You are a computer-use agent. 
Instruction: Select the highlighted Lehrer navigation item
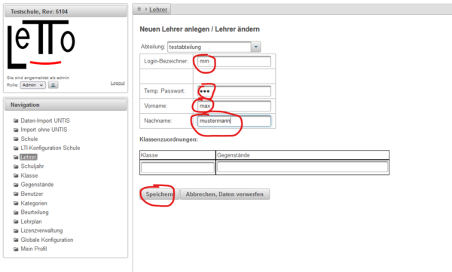[29, 157]
